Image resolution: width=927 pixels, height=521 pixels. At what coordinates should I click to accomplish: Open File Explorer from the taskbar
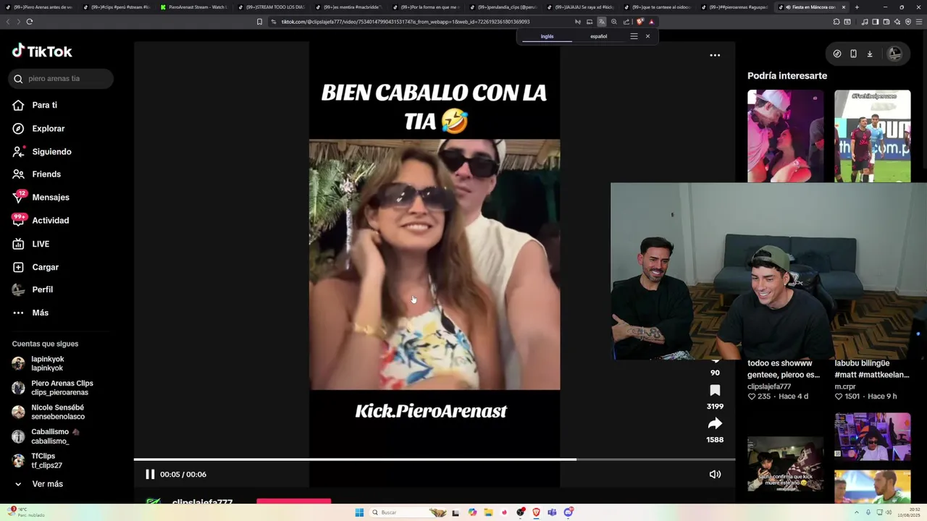coord(488,512)
